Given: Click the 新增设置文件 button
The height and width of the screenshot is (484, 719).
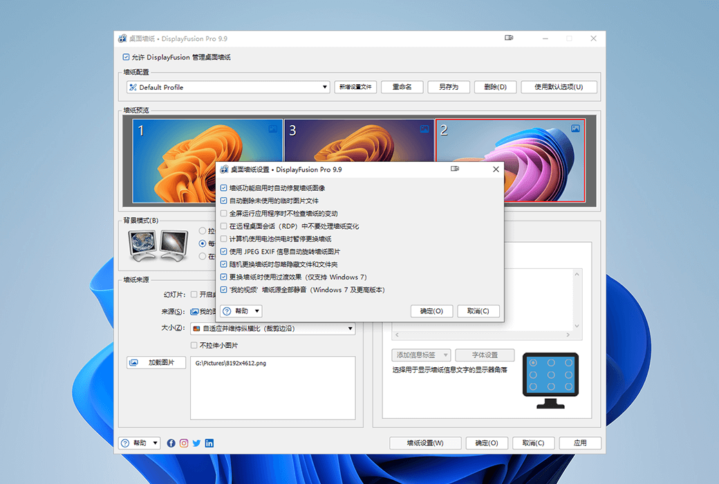Looking at the screenshot, I should pos(355,87).
